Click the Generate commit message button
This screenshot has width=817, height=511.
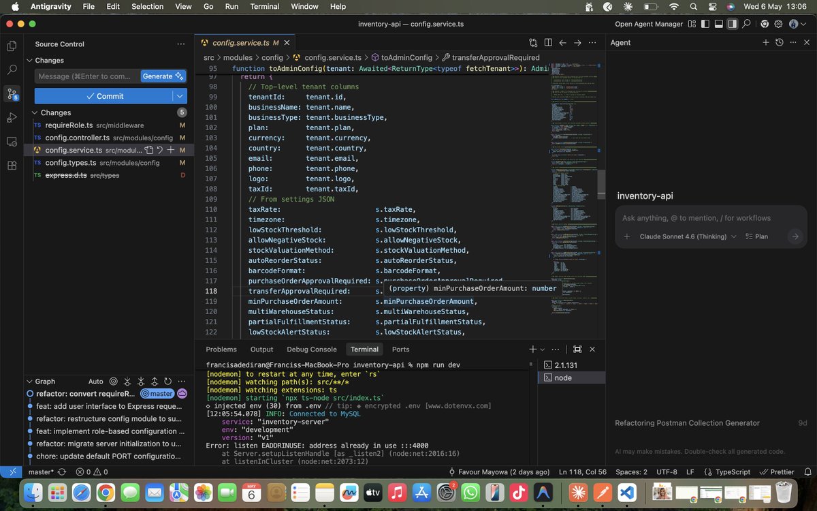[163, 76]
